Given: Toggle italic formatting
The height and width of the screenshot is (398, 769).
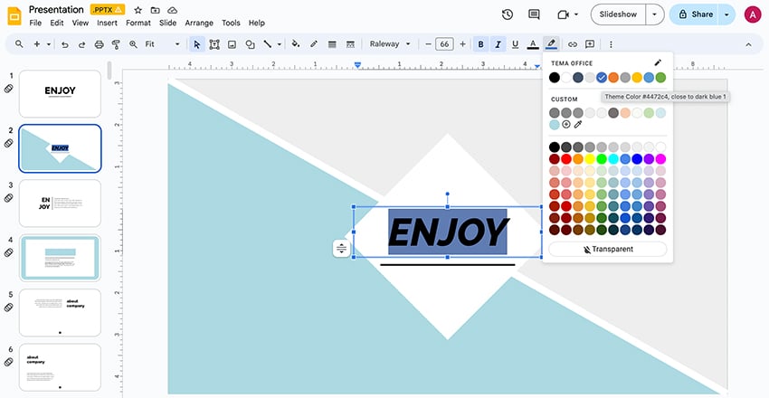Looking at the screenshot, I should click(498, 43).
